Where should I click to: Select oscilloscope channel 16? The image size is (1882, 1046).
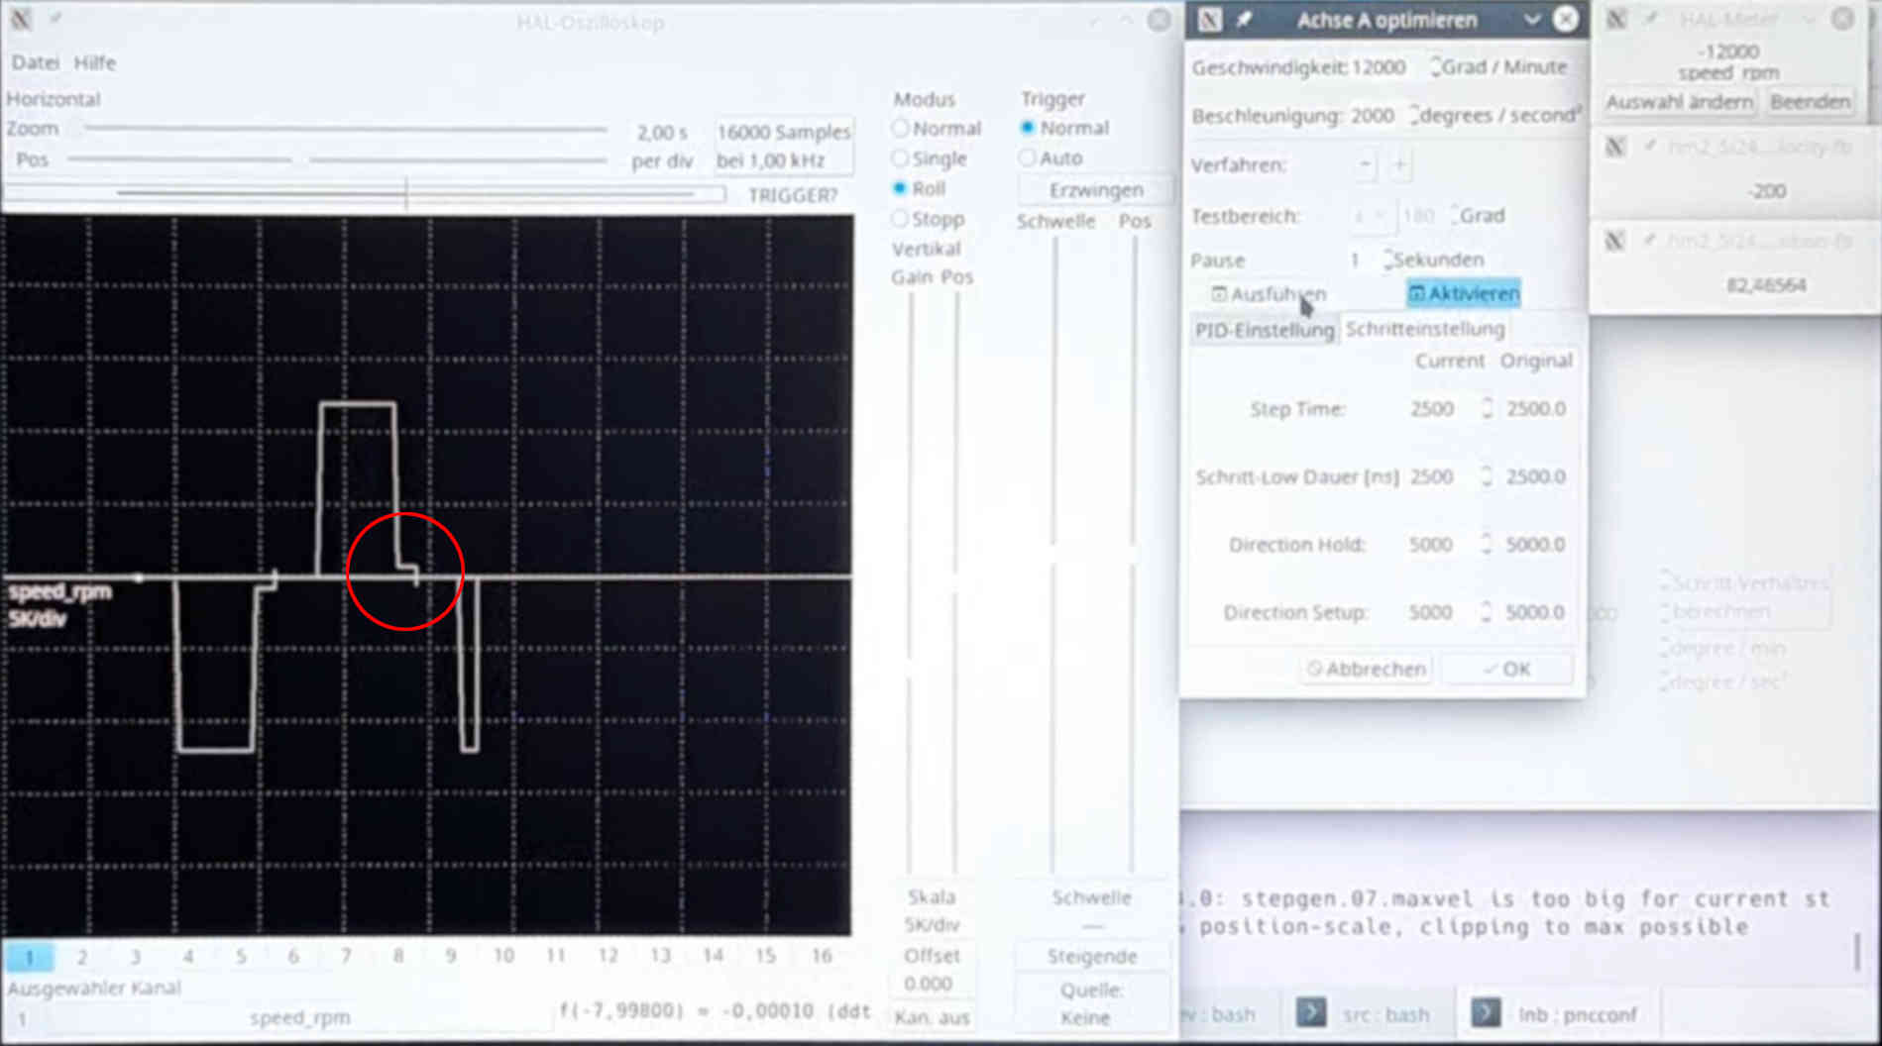[x=822, y=956]
